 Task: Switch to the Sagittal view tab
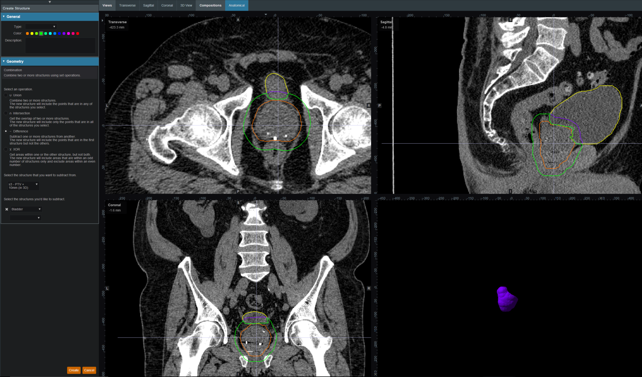(148, 5)
